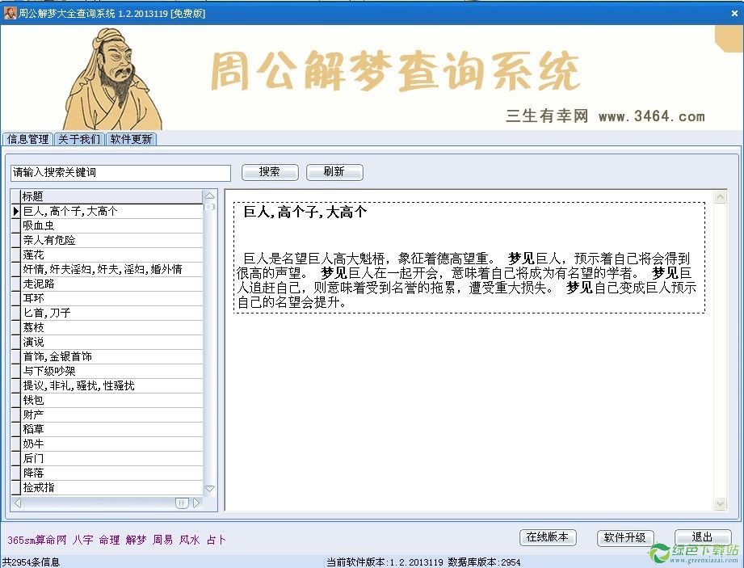Click the up arrow of the title list scrollbar
This screenshot has height=568, width=744.
point(209,195)
